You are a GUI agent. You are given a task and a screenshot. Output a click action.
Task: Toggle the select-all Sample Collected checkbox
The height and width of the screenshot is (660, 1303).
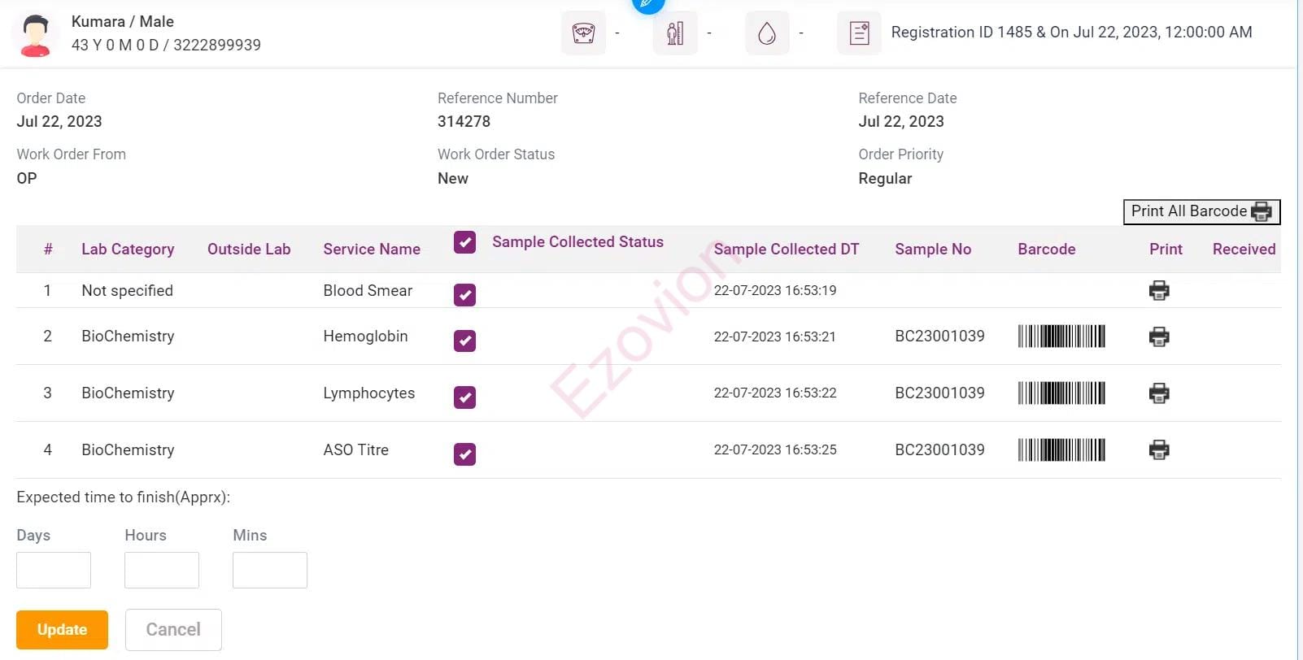point(464,242)
